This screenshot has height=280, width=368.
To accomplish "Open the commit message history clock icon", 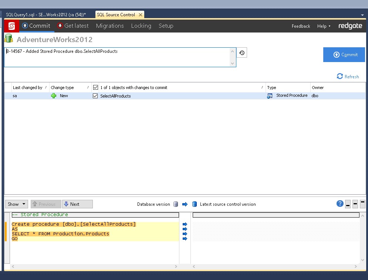I will 242,53.
